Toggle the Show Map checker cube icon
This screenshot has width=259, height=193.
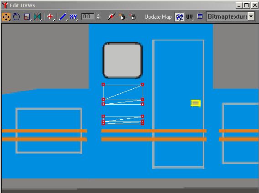pos(180,17)
